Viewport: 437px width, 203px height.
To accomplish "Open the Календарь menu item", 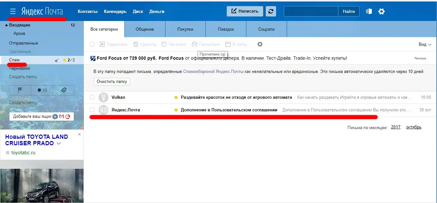I will point(115,11).
